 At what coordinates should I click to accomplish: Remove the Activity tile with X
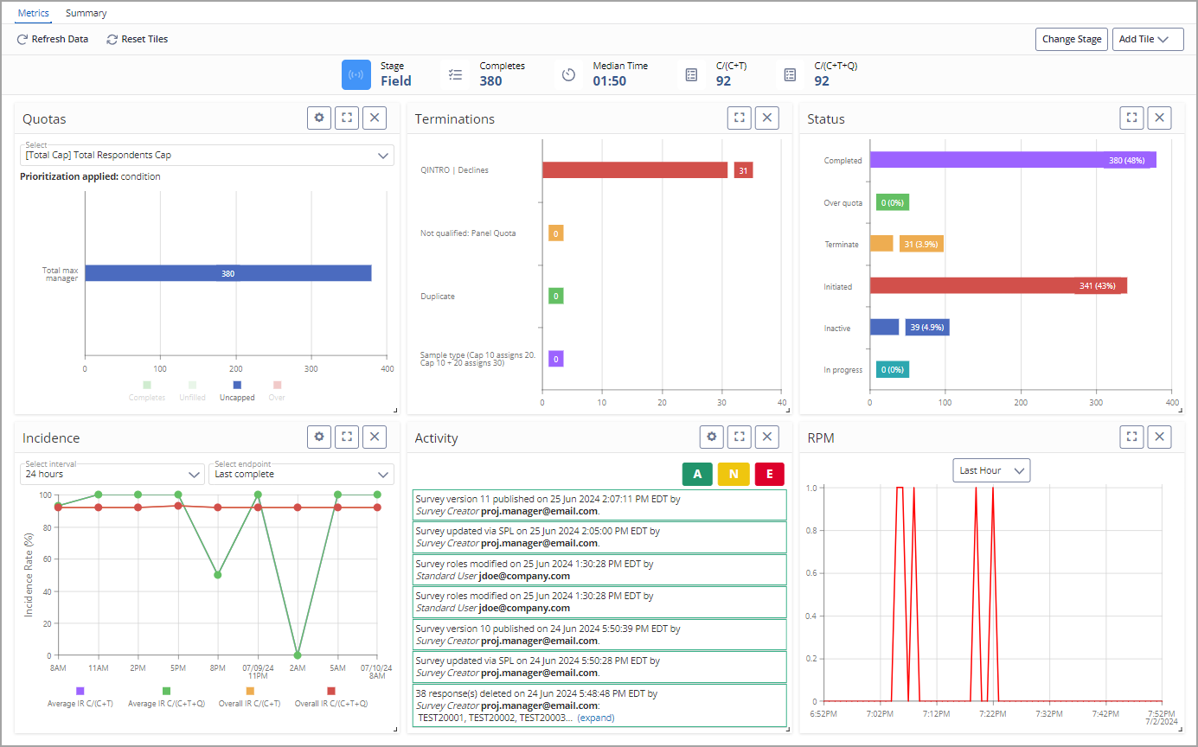[x=767, y=437]
